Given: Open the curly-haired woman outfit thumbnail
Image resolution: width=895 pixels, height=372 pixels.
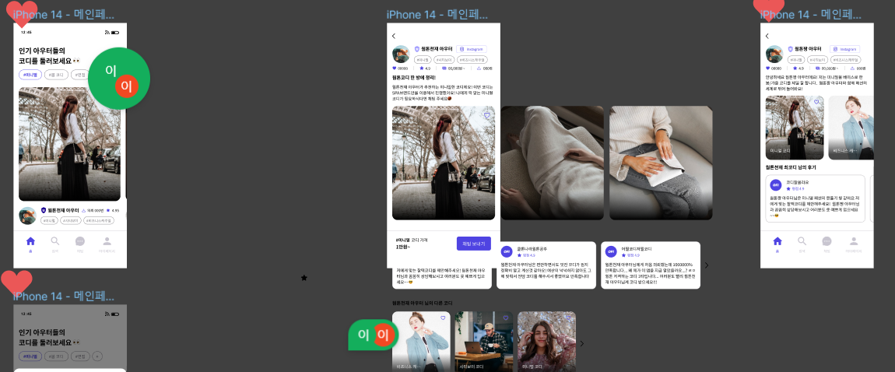Looking at the screenshot, I should (x=546, y=341).
